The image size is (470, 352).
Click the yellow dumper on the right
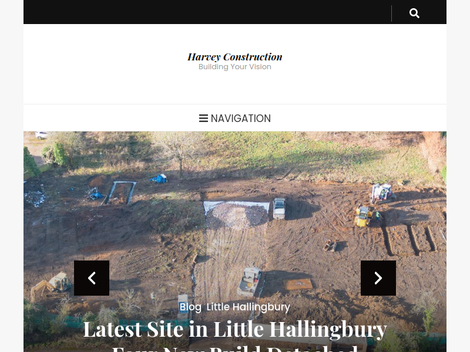coord(363,216)
